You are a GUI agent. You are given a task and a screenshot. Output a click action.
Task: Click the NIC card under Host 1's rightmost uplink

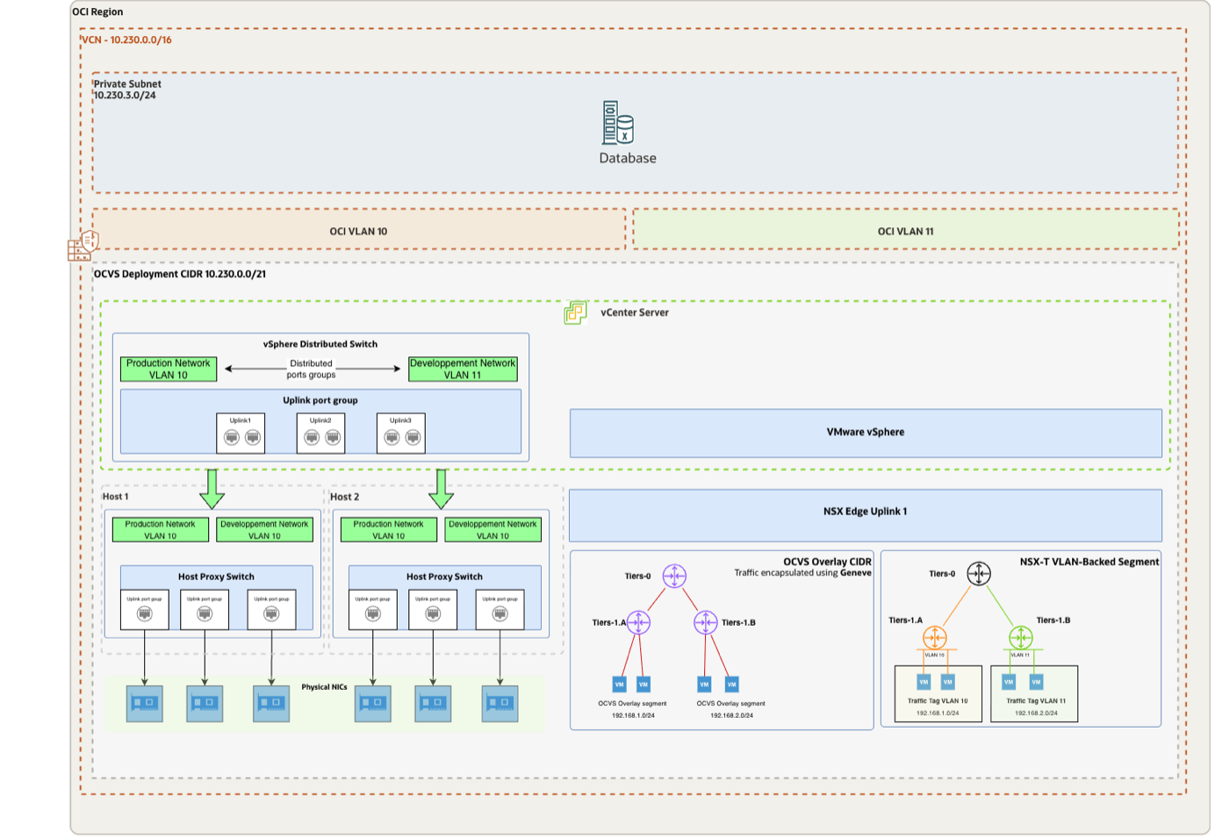[271, 704]
